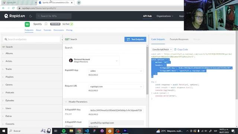Open File Explorer from the taskbar

[x=71, y=131]
